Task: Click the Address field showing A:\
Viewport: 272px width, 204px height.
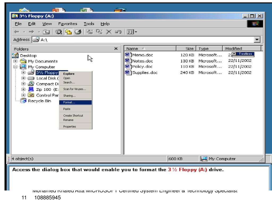Action: coord(143,40)
